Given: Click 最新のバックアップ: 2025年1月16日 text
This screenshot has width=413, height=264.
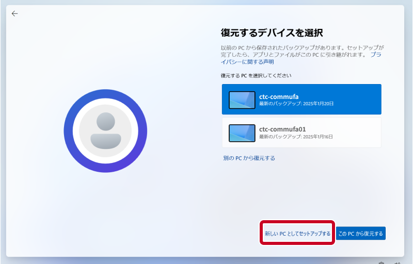Looking at the screenshot, I should [x=296, y=137].
